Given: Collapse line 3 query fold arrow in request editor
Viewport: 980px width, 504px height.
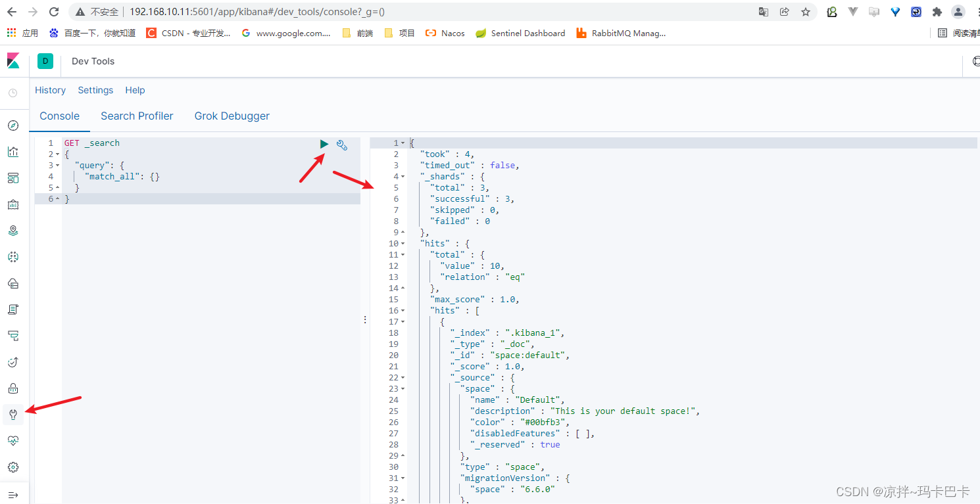Looking at the screenshot, I should (58, 166).
